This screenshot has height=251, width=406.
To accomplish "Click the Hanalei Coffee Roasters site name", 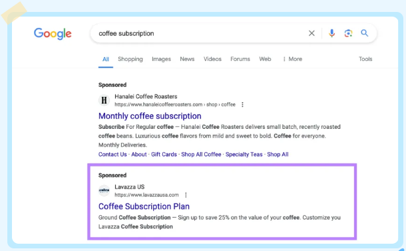I will click(146, 96).
